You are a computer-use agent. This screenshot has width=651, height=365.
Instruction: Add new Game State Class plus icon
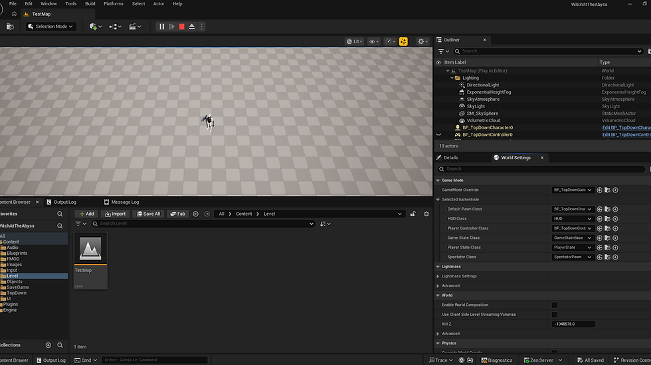coord(615,238)
